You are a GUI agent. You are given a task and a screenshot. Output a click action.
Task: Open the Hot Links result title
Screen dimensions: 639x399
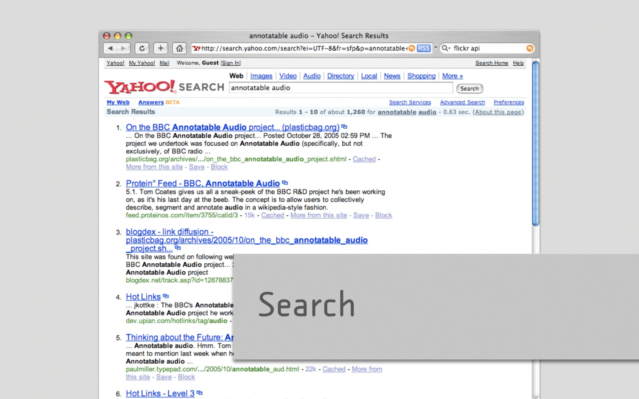143,297
